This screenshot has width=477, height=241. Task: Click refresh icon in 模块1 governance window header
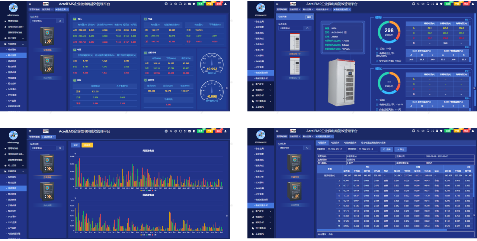point(428,4)
